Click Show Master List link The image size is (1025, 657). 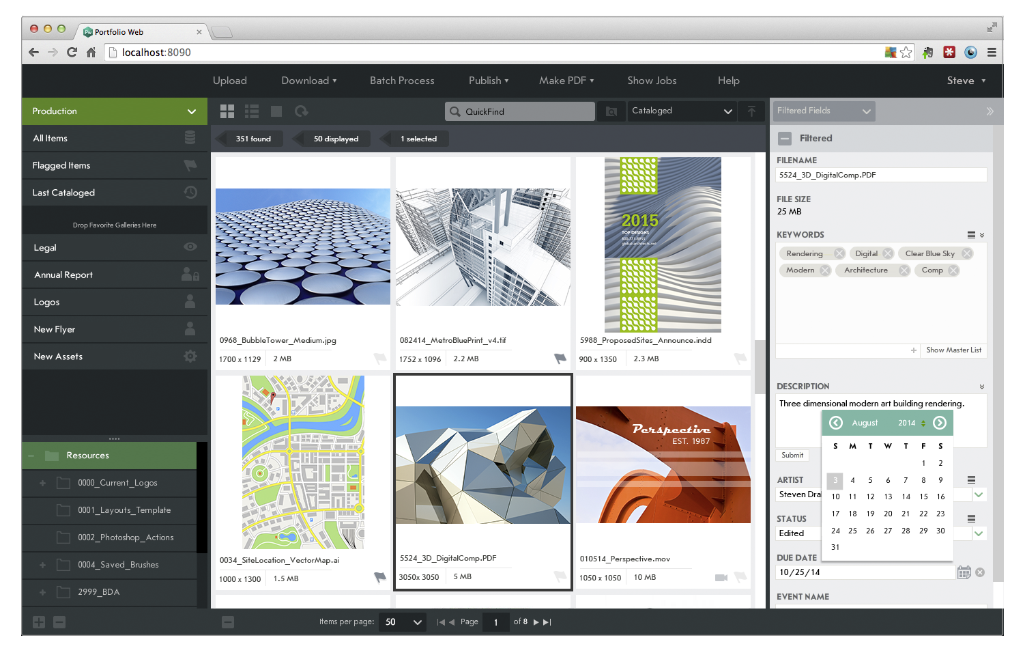953,350
